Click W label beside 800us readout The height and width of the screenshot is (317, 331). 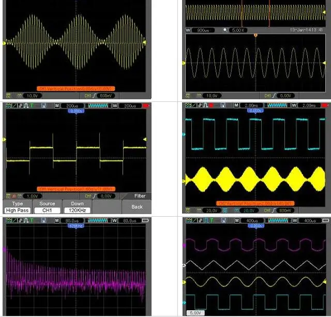[x=188, y=30]
